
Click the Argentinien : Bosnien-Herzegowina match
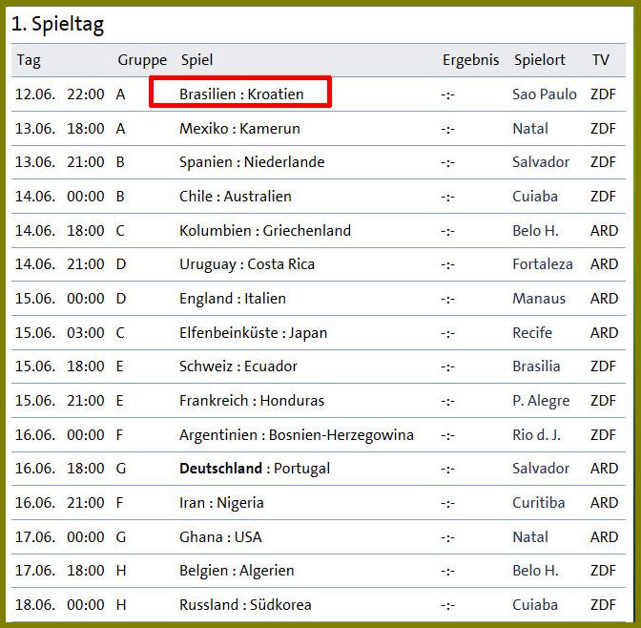pos(297,435)
